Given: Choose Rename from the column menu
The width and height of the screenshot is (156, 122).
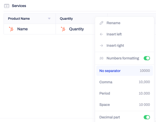Looking at the screenshot, I should (x=124, y=23).
